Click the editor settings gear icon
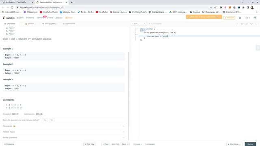260x146 pixels. pyautogui.click(x=251, y=24)
